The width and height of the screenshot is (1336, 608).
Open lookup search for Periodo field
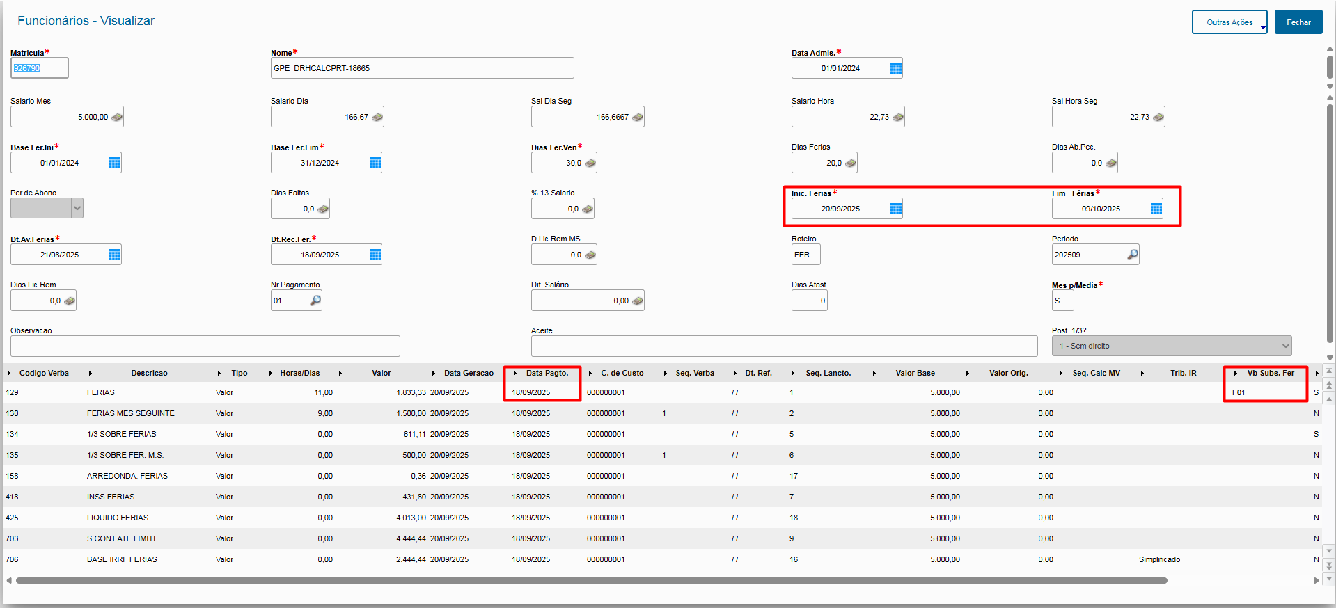(x=1133, y=255)
